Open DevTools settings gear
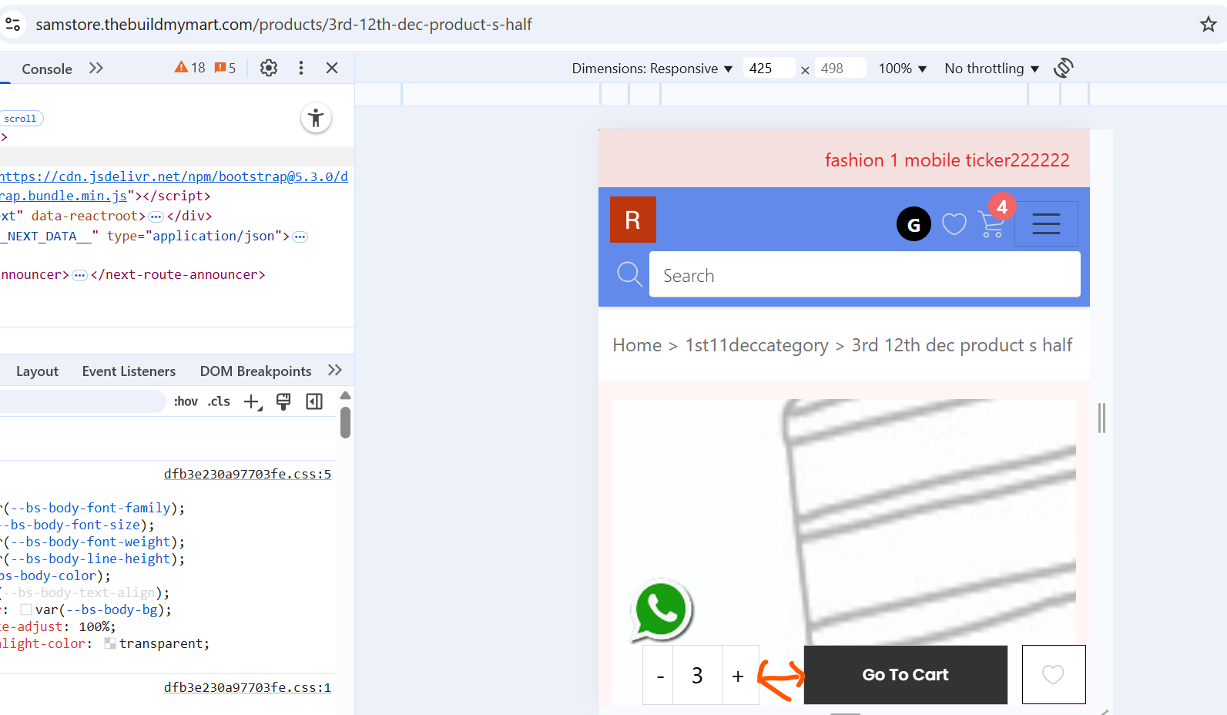This screenshot has width=1227, height=715. (x=269, y=69)
